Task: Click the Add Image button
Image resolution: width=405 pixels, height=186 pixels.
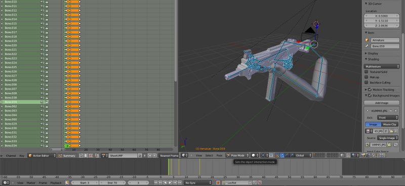Action: pos(382,103)
